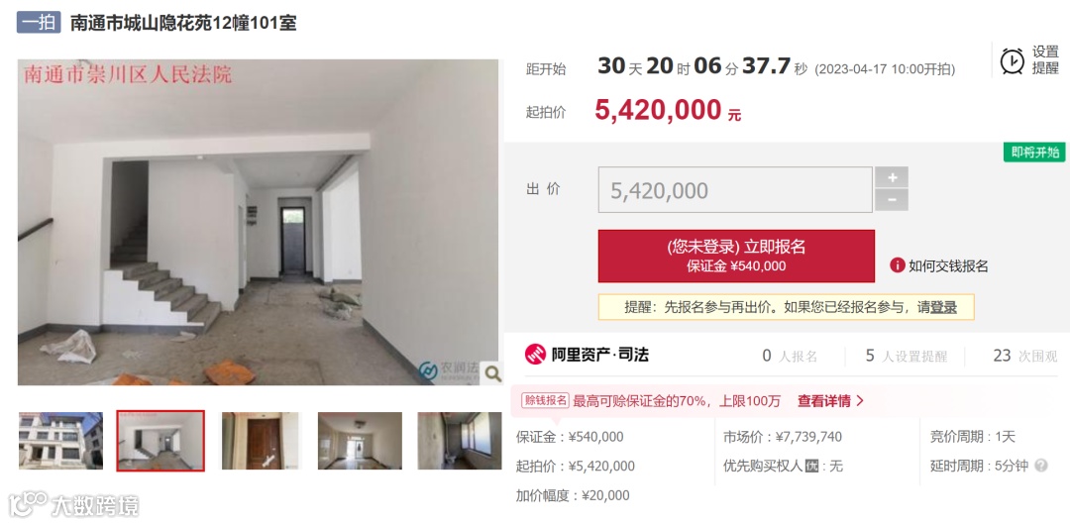Click the magnifier icon on main photo
The width and height of the screenshot is (1070, 525).
point(491,373)
